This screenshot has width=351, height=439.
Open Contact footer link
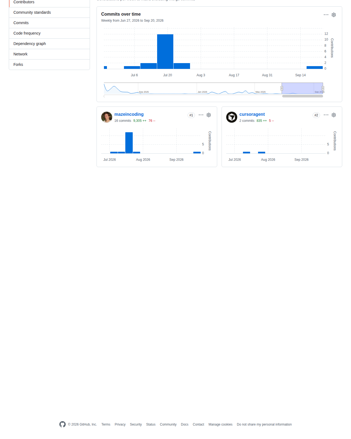[198, 424]
